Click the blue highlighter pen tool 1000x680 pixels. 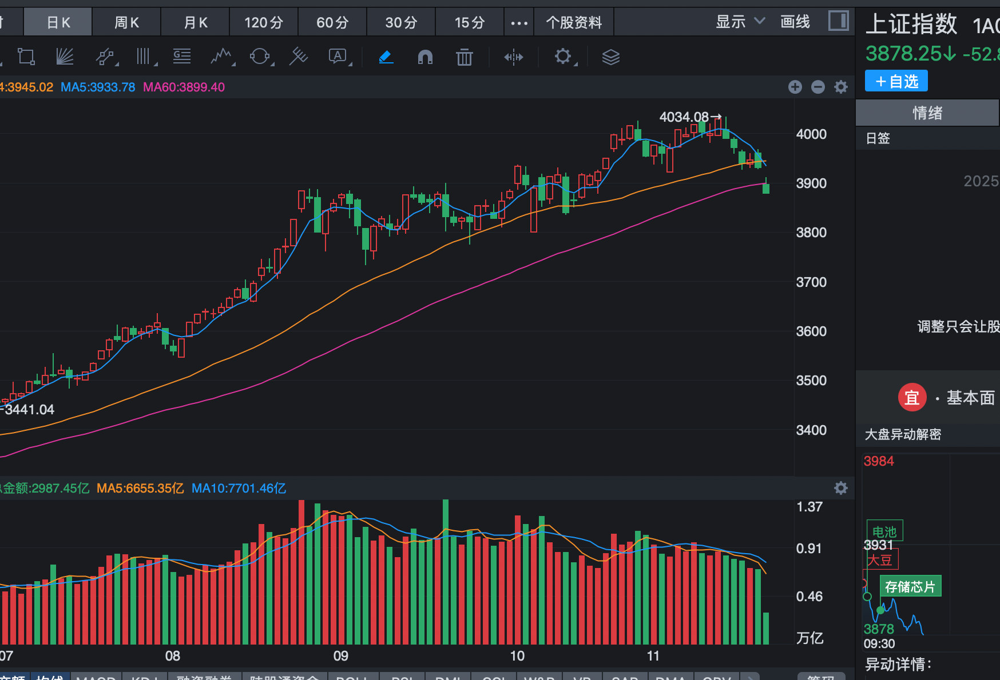tap(386, 57)
